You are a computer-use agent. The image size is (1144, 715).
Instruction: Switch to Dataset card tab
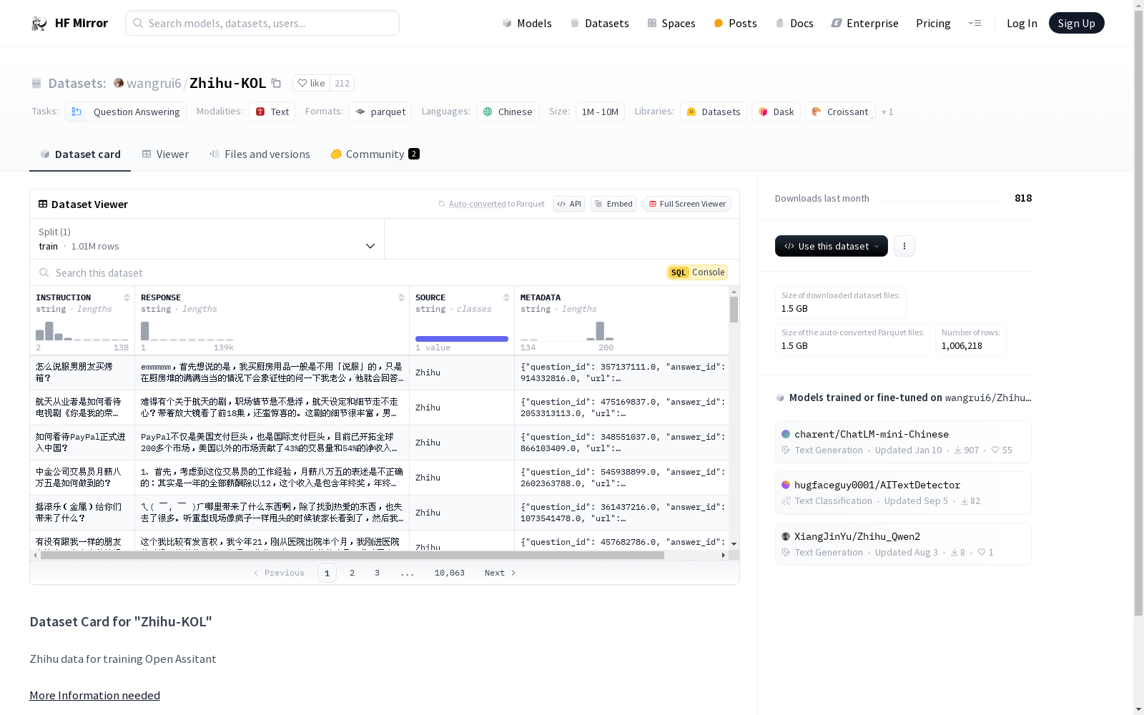[80, 154]
